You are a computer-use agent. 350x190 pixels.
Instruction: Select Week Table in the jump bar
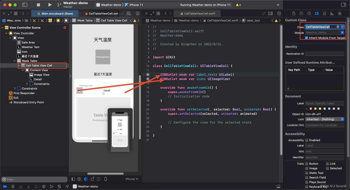(82, 20)
